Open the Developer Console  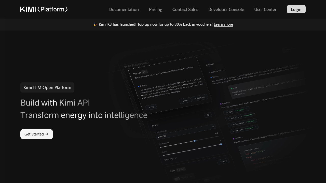coord(226,9)
